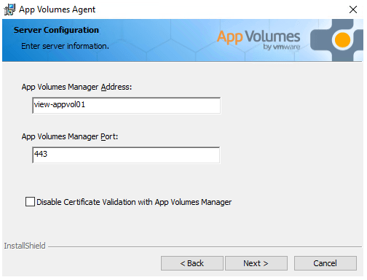
Task: Click the App Volumes Manager Address field
Action: [x=126, y=105]
